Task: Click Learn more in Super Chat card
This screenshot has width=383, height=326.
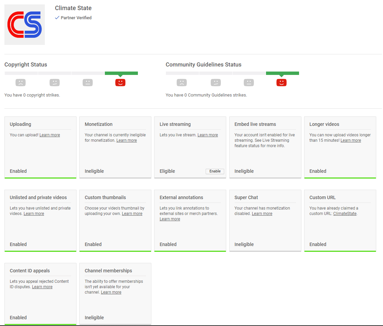Action: 262,214
